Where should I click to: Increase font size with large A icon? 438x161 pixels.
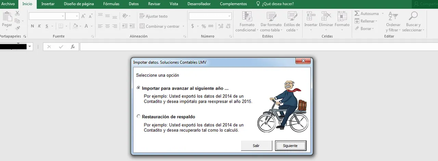click(83, 16)
